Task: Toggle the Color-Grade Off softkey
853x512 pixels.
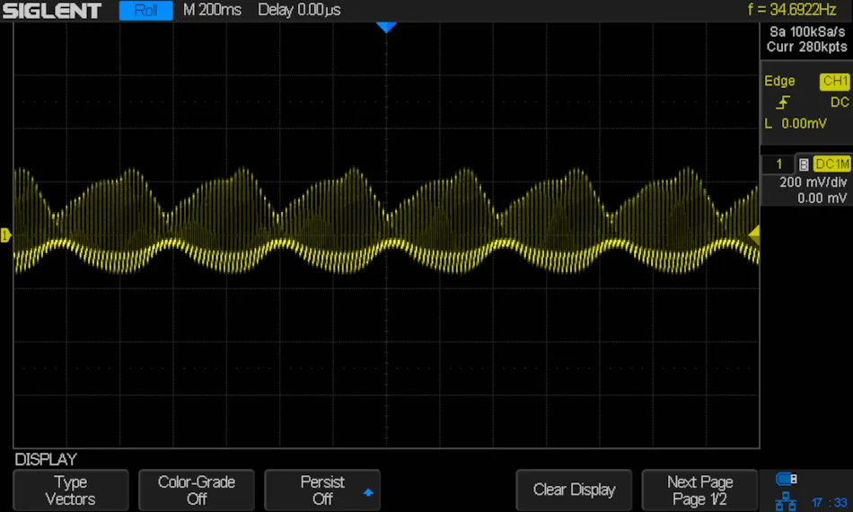Action: [197, 490]
